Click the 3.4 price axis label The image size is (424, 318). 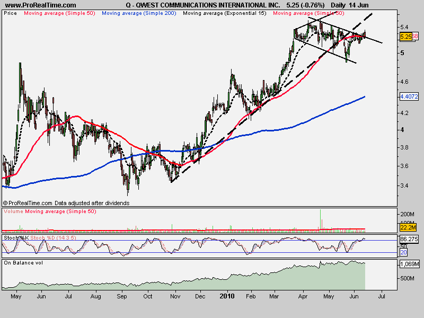click(404, 186)
